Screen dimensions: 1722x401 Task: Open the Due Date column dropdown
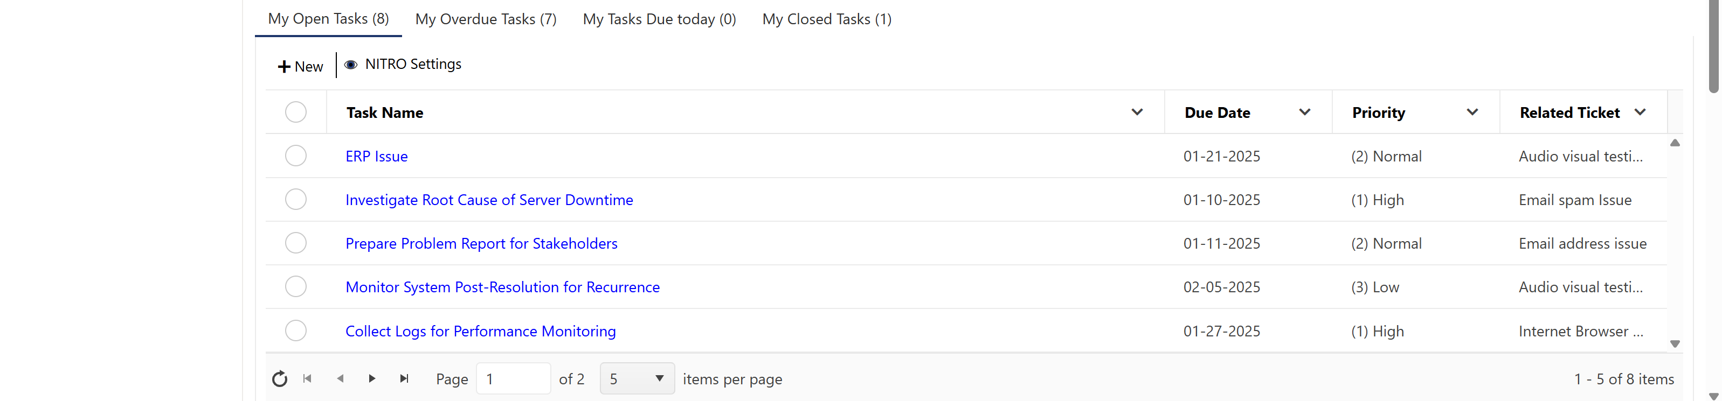tap(1304, 112)
